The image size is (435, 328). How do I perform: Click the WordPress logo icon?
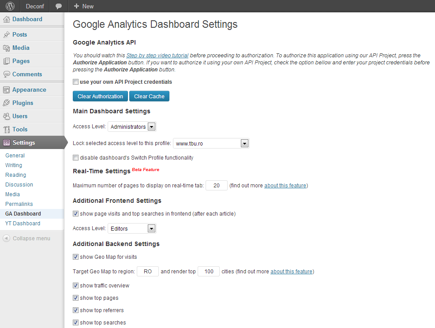click(10, 6)
